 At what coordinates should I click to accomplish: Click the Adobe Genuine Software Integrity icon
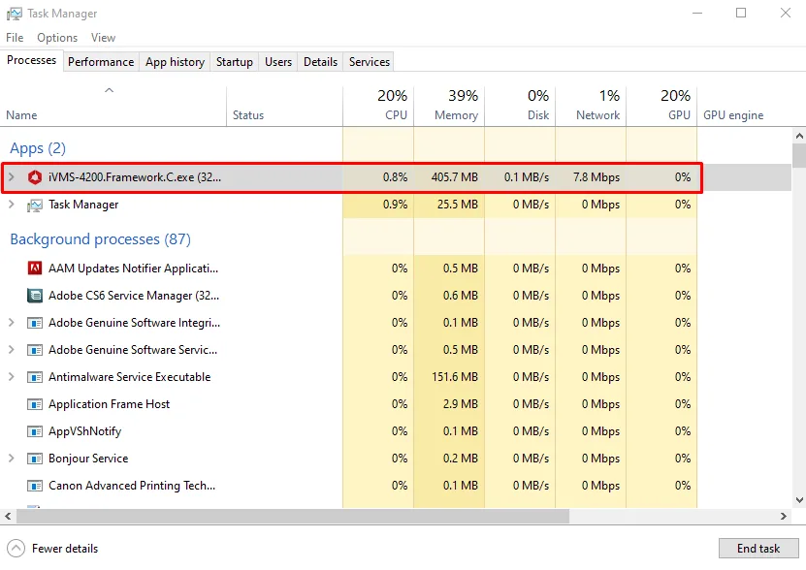coord(35,323)
